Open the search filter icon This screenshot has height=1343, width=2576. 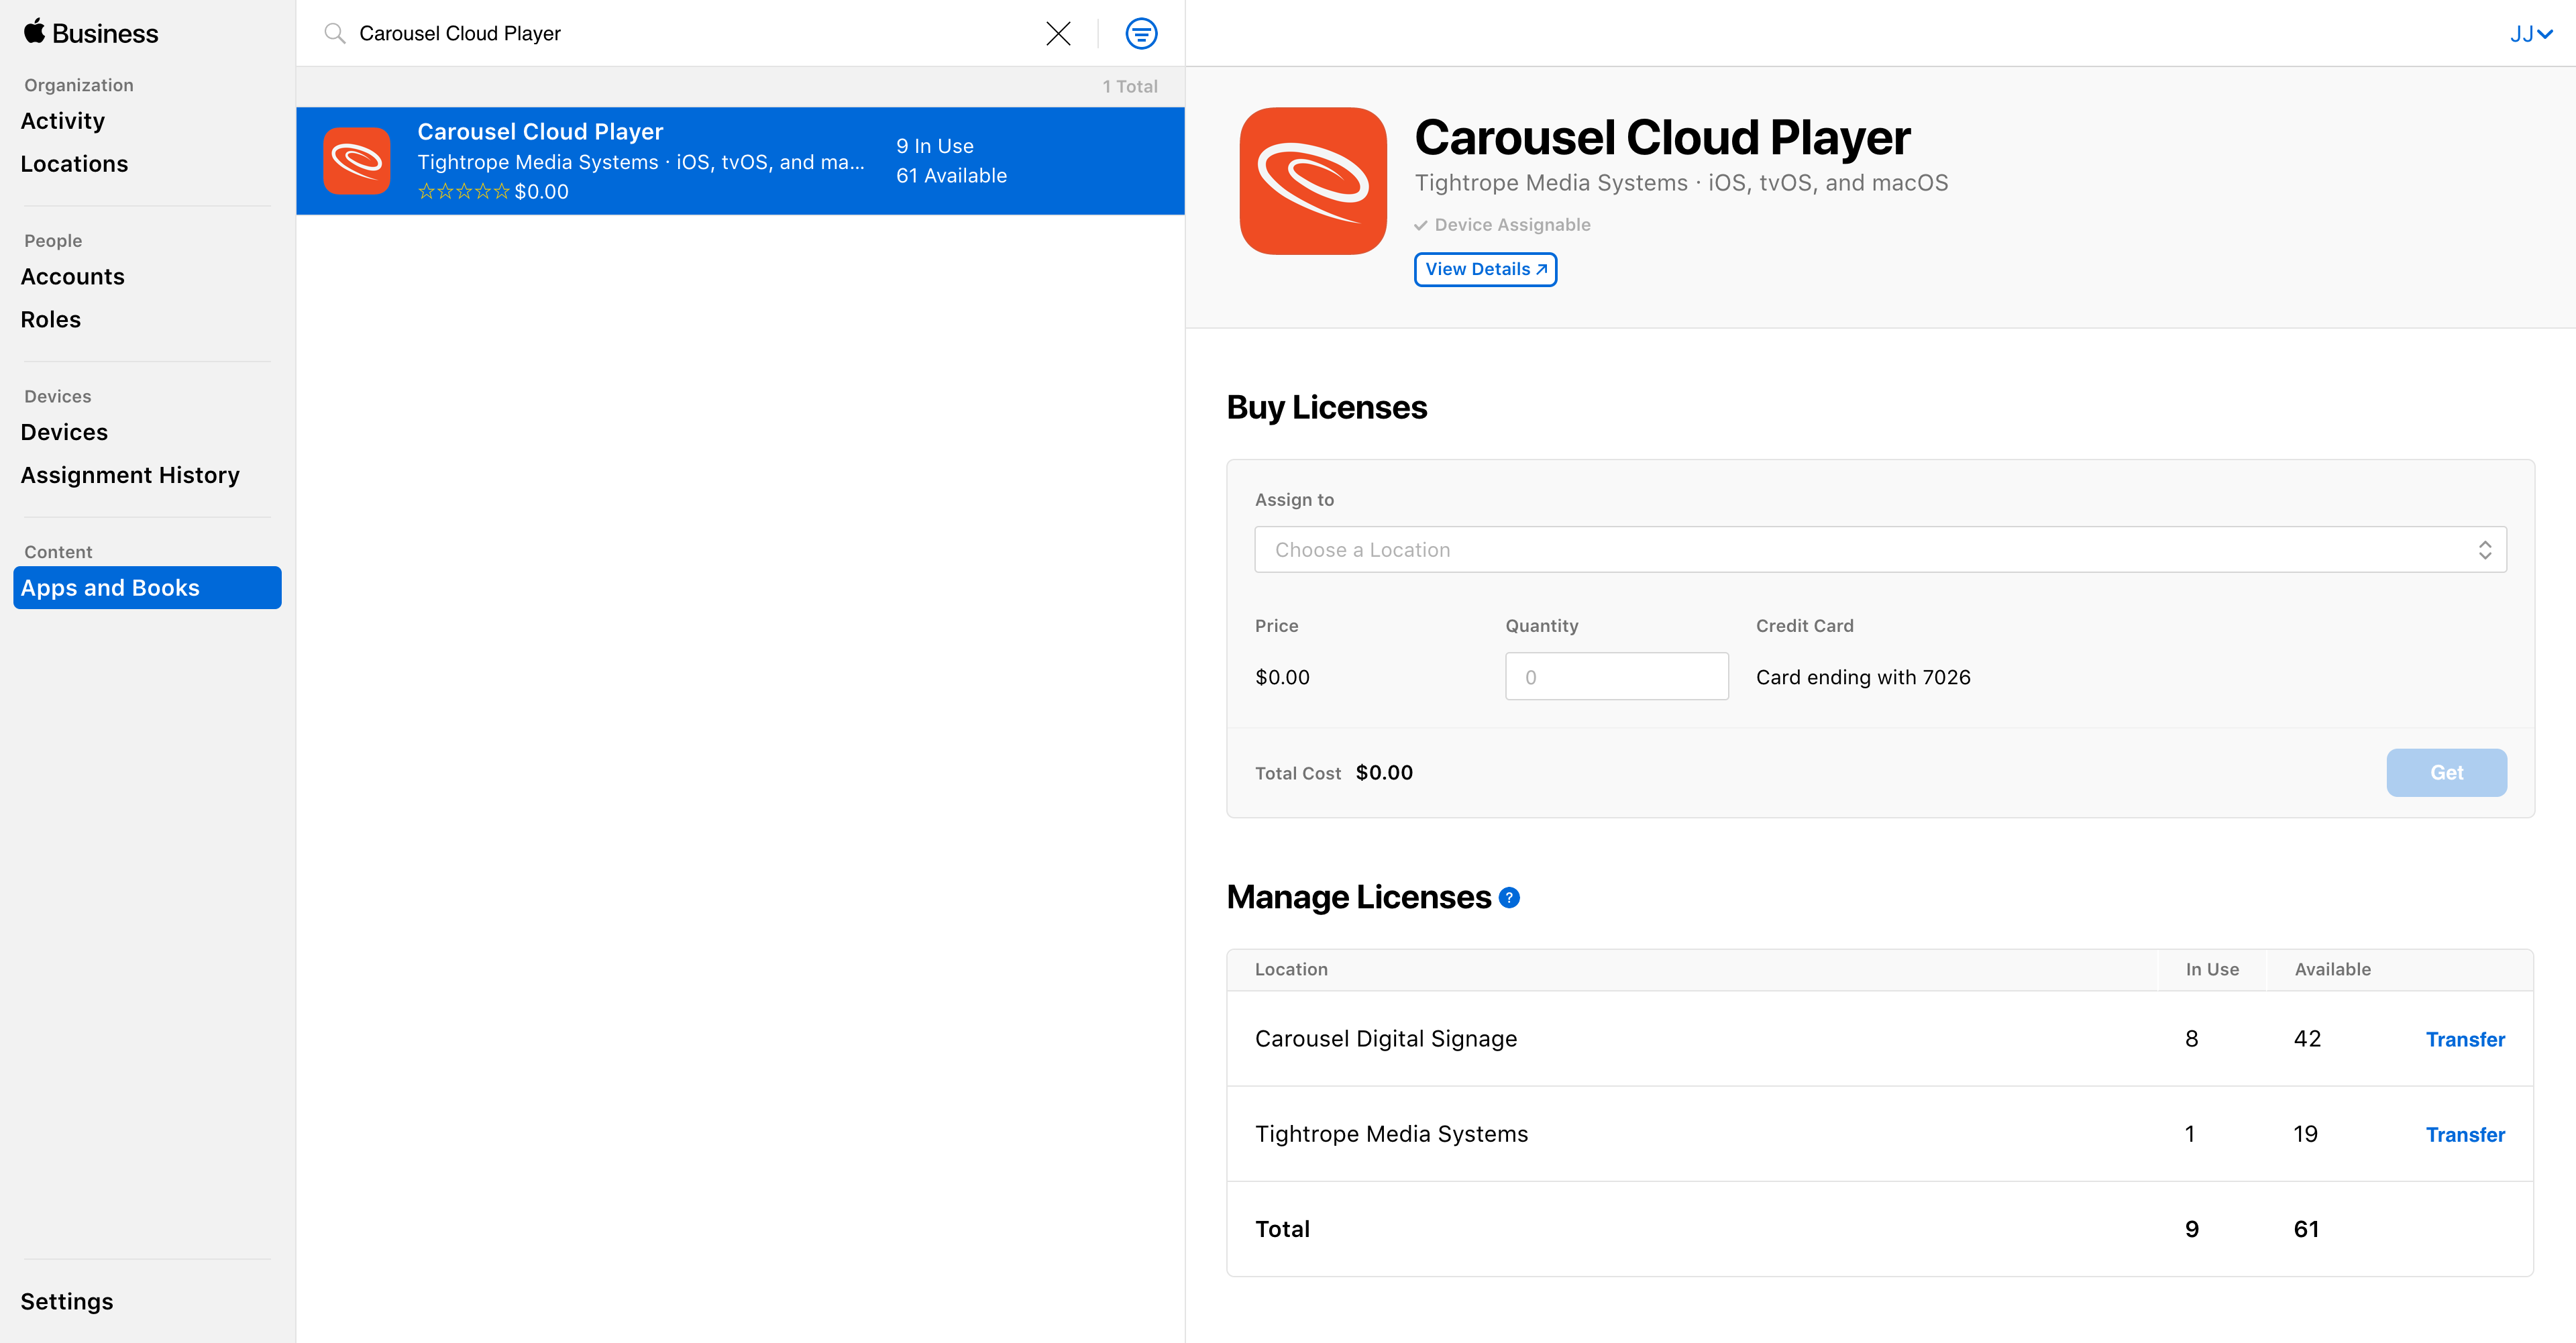1141,33
